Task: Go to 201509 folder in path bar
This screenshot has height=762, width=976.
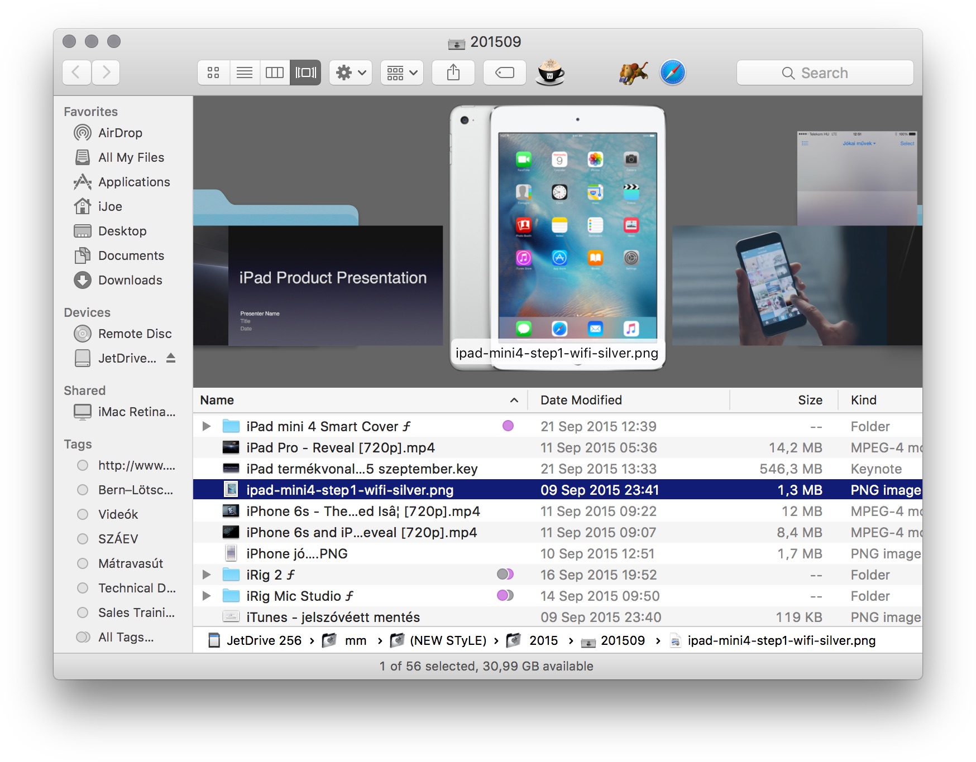Action: [x=613, y=640]
